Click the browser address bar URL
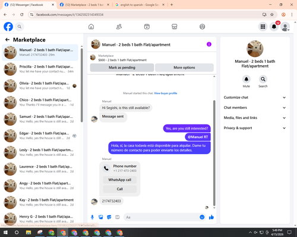The height and width of the screenshot is (237, 297). point(70,15)
